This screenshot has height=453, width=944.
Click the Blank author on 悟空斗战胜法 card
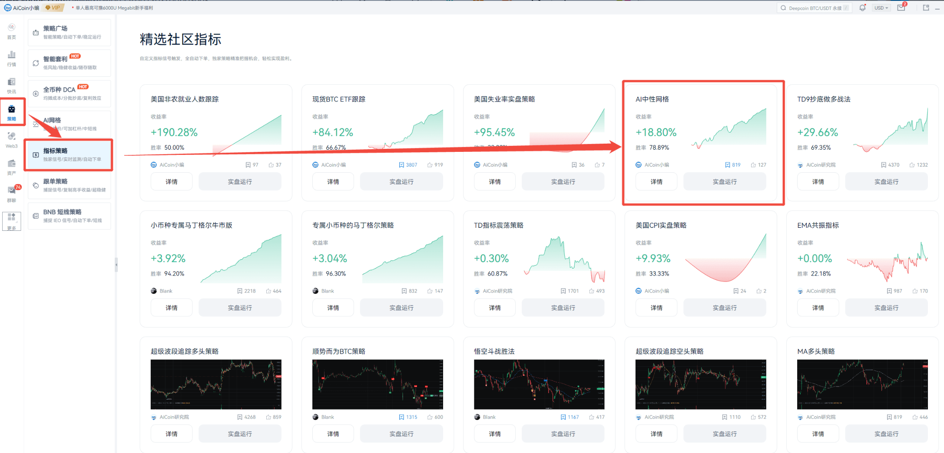(x=489, y=417)
